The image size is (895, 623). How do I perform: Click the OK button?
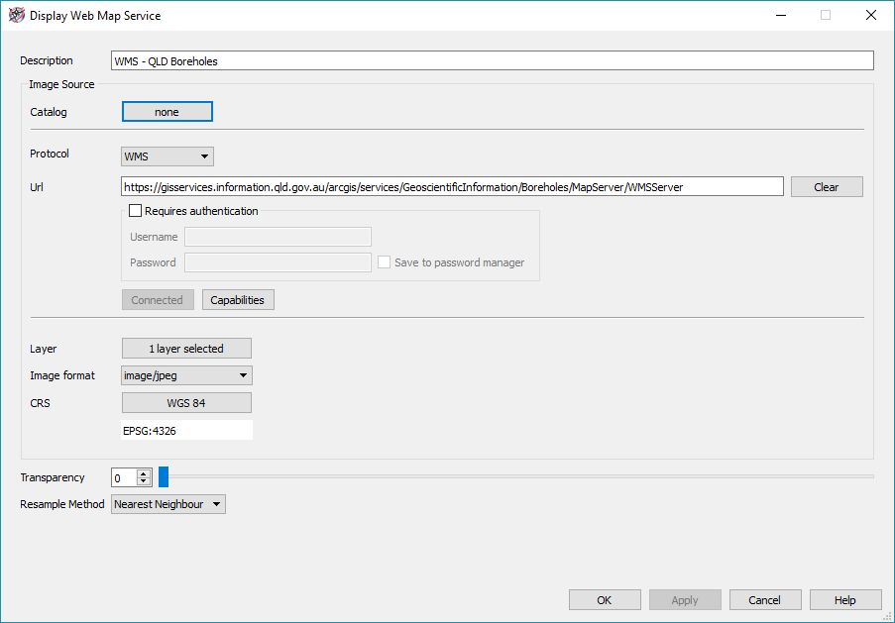(605, 600)
